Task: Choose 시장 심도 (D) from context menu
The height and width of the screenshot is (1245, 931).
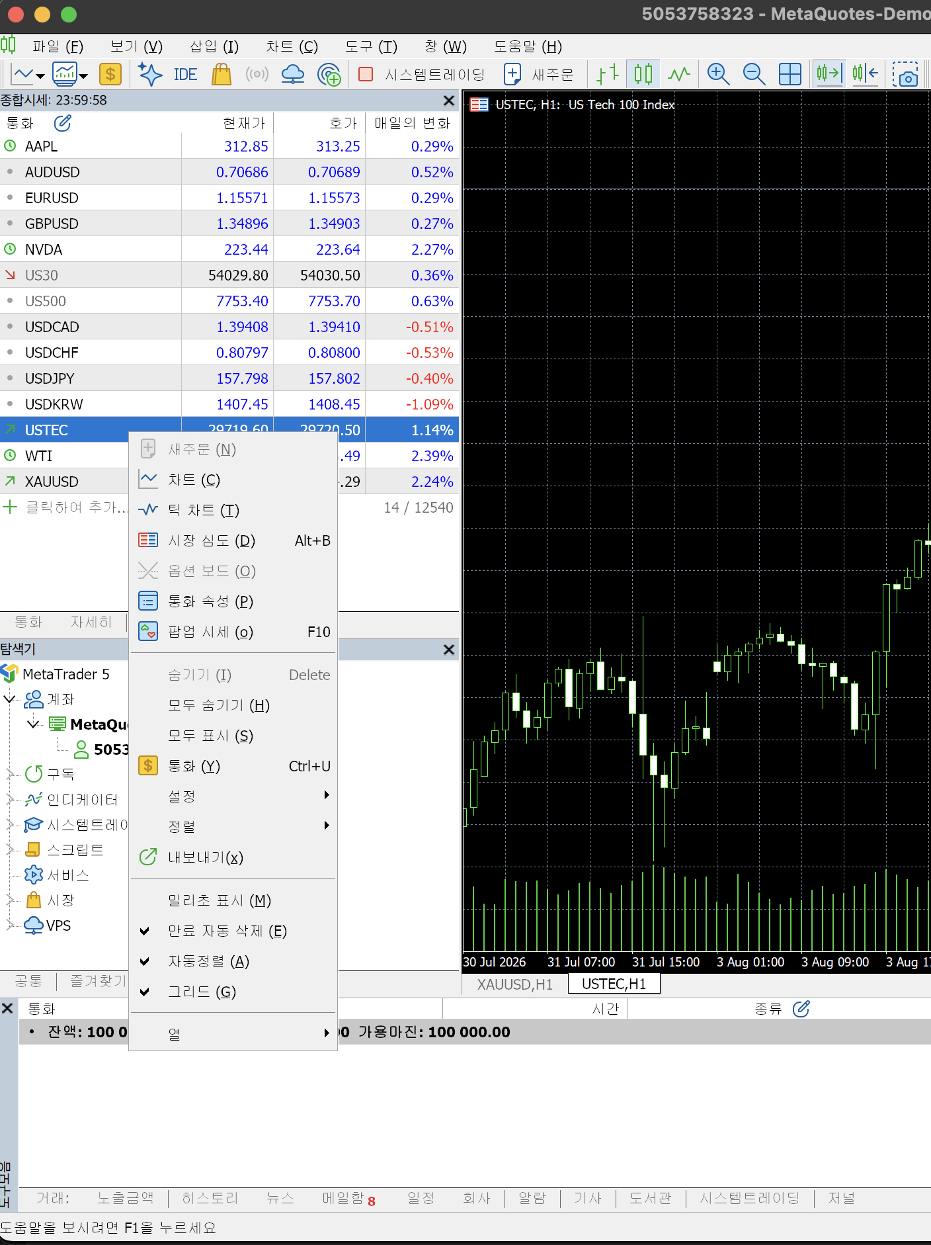Action: 233,541
